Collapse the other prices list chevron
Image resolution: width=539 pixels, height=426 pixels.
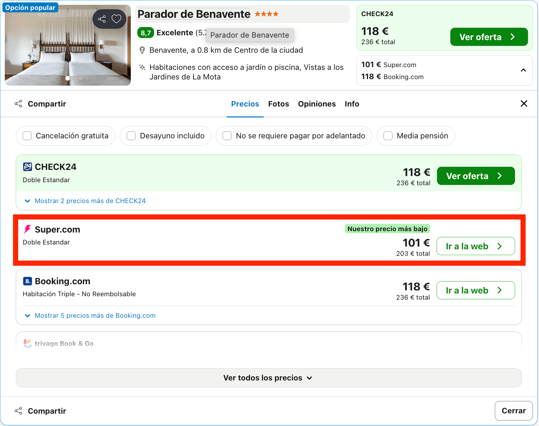(x=523, y=70)
